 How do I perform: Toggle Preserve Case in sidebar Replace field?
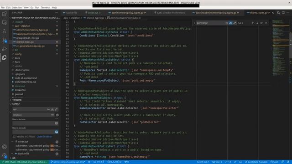click(x=52, y=115)
